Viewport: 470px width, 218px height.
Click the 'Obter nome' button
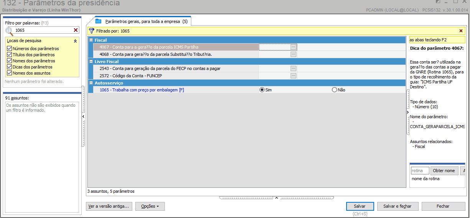click(444, 171)
